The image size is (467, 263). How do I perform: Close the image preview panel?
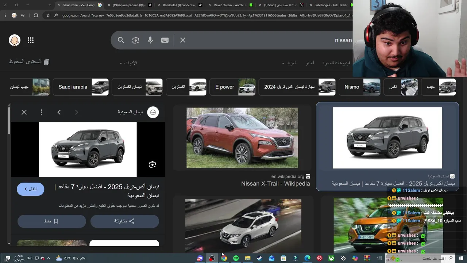coord(24,112)
